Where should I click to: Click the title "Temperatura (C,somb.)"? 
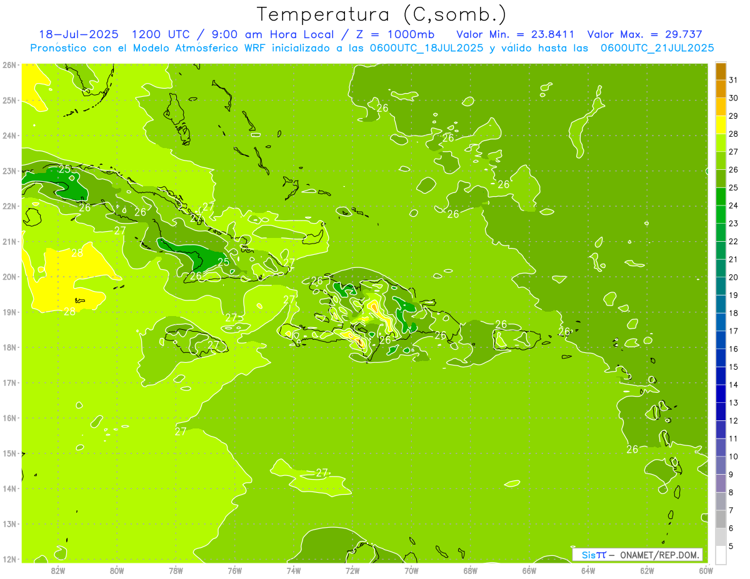click(x=381, y=14)
